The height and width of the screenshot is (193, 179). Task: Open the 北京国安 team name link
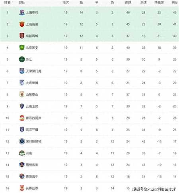coord(32,48)
